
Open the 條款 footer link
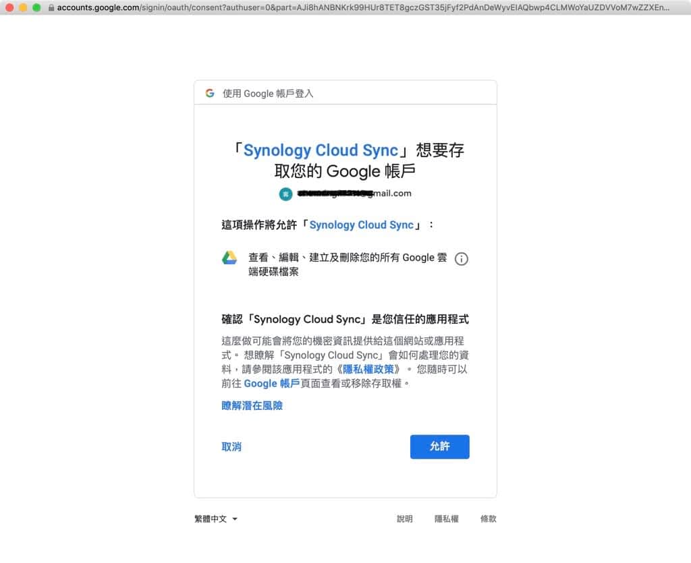point(488,518)
